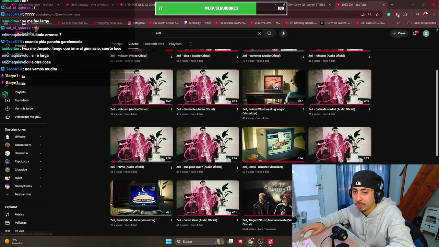Open the ChatGPT extension icon

pyautogui.click(x=389, y=14)
